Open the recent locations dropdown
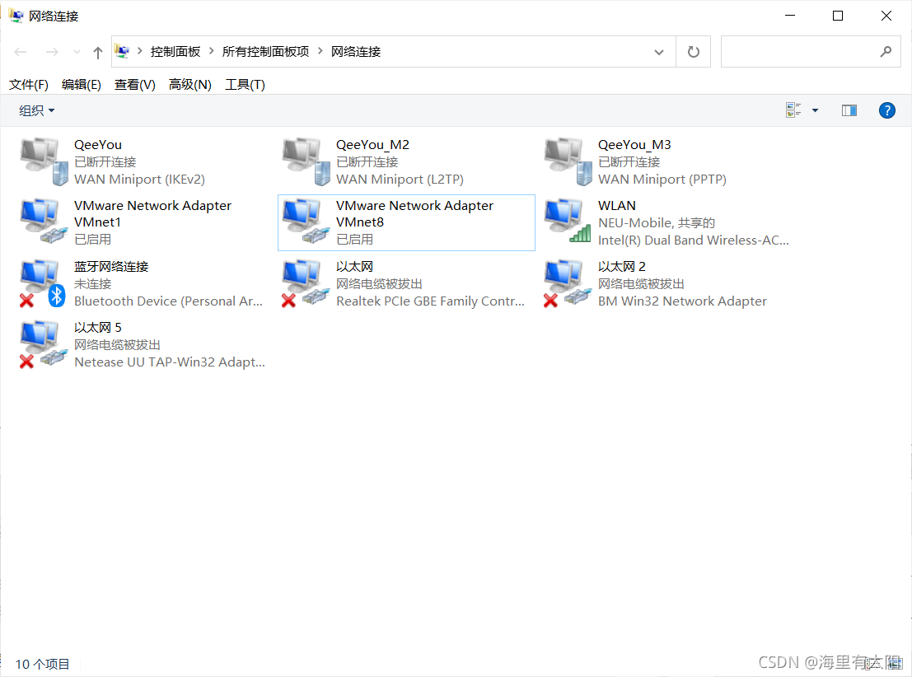This screenshot has height=677, width=912. pyautogui.click(x=77, y=53)
